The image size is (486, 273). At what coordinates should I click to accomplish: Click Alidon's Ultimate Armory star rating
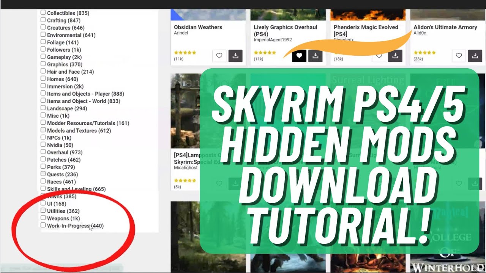[424, 53]
